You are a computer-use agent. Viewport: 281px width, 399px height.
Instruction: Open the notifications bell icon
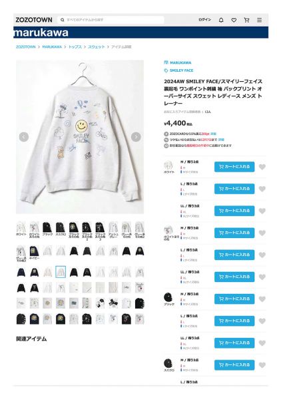[x=221, y=20]
